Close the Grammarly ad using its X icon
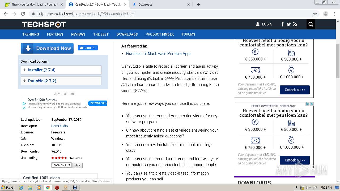 click(24, 108)
